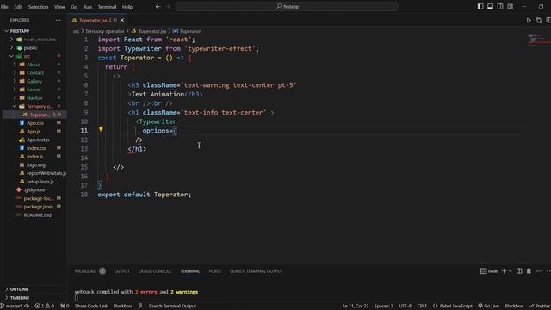This screenshot has width=551, height=310.
Task: Open package.json in the explorer
Action: click(38, 207)
